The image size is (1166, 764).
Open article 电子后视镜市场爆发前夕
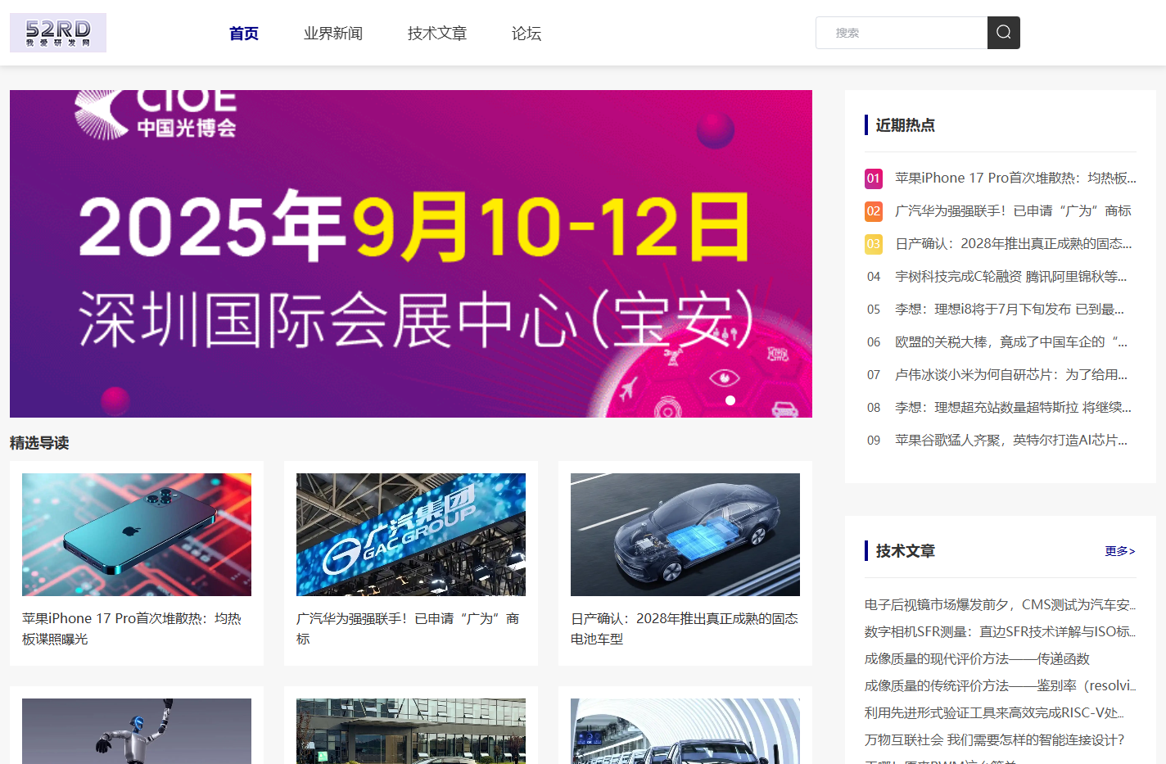[x=1001, y=604]
